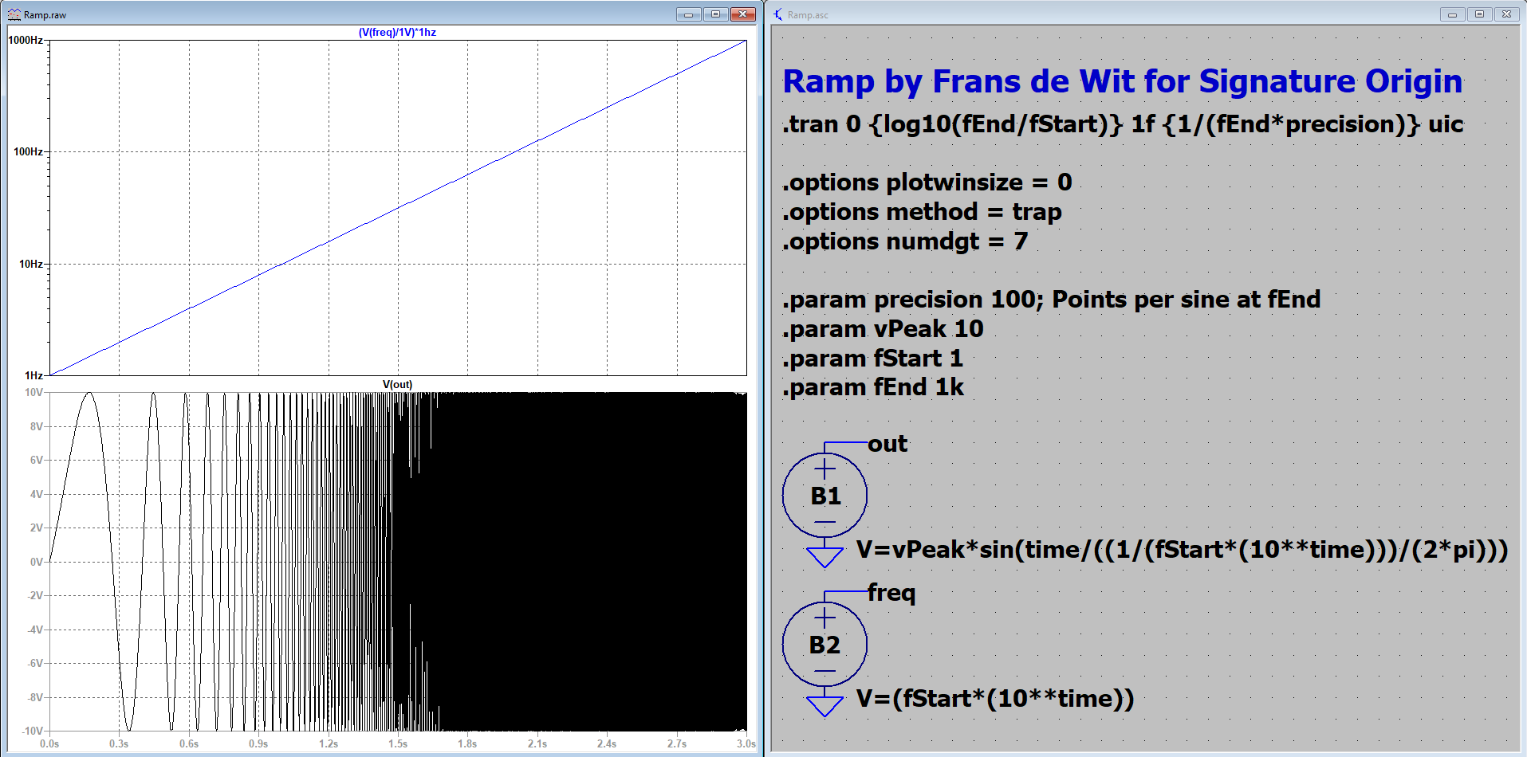
Task: Minimize the Ramp.raw plot window
Action: click(688, 14)
